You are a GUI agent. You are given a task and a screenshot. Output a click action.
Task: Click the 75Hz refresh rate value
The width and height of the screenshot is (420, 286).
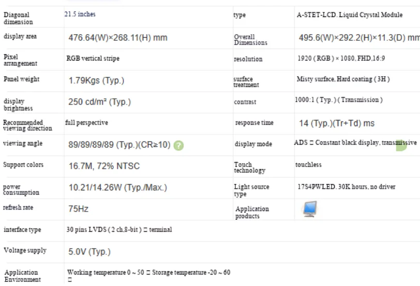[x=78, y=209]
